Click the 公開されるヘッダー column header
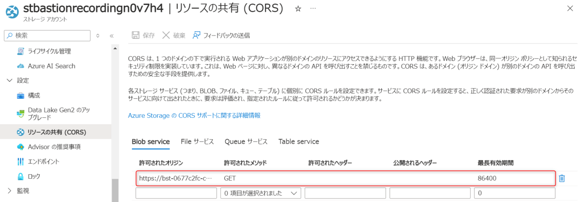This screenshot has width=584, height=202. pyautogui.click(x=415, y=163)
